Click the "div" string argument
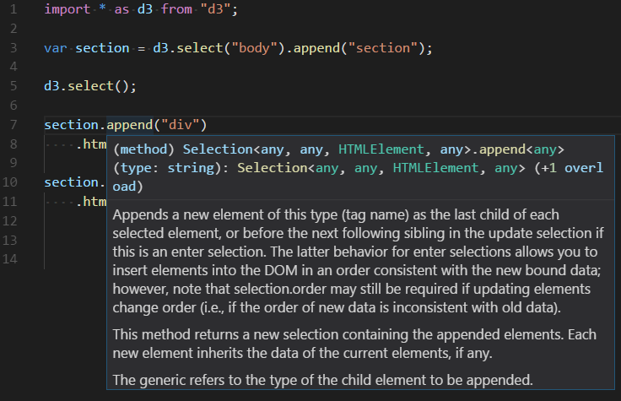Image resolution: width=621 pixels, height=401 pixels. [183, 125]
